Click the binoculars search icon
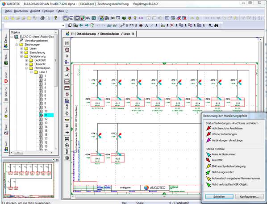The height and width of the screenshot is (204, 267). coord(216,25)
